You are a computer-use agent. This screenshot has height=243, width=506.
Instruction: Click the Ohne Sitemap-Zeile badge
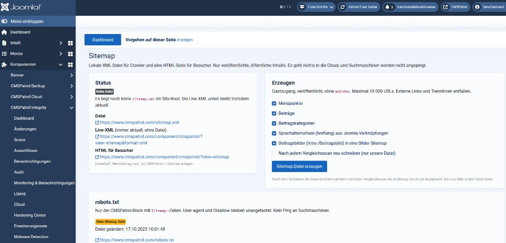(110, 222)
